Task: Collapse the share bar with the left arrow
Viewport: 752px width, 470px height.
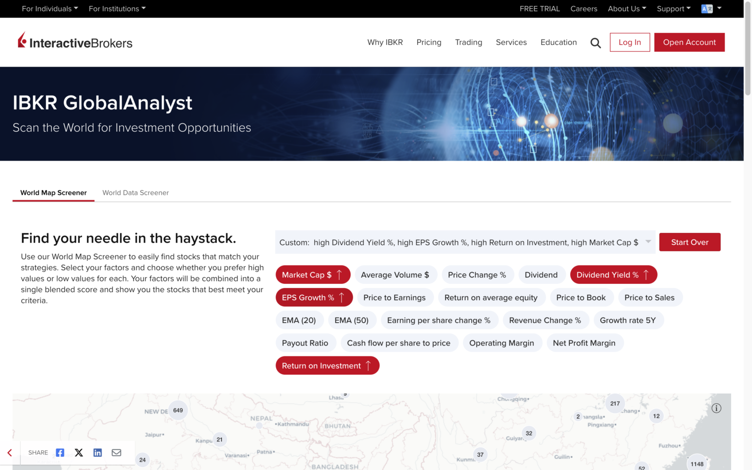Action: click(9, 452)
